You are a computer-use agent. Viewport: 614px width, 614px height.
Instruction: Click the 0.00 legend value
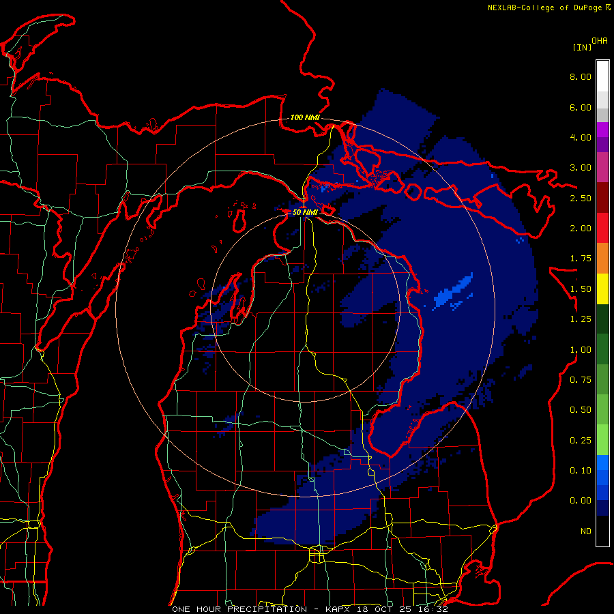[x=581, y=501]
